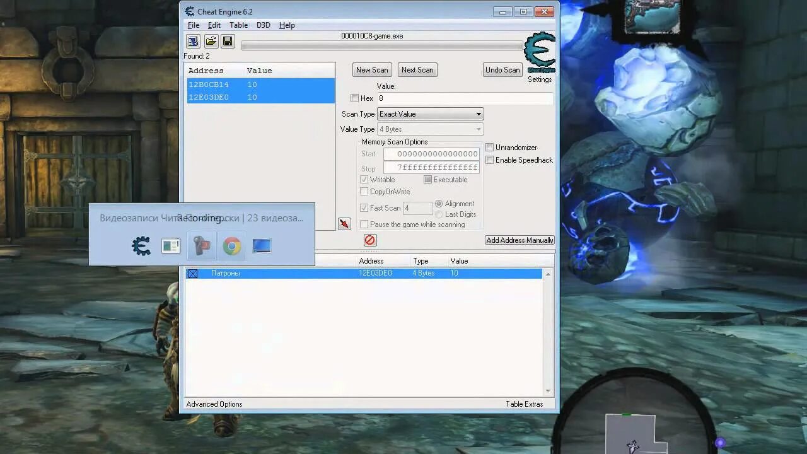
Task: Open the process selector icon
Action: tap(193, 42)
